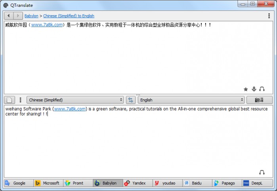Listen to translated text with headphones icon

[x=262, y=172]
